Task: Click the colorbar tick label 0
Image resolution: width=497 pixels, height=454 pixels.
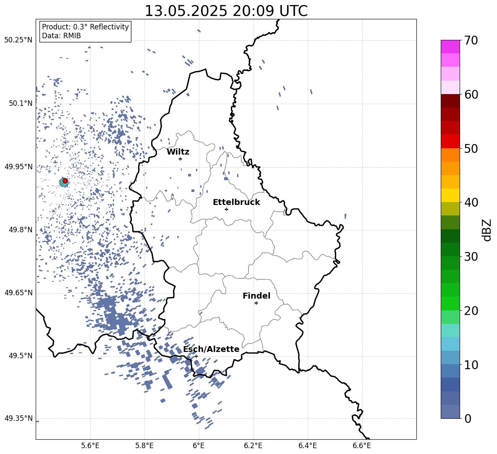Action: [467, 419]
